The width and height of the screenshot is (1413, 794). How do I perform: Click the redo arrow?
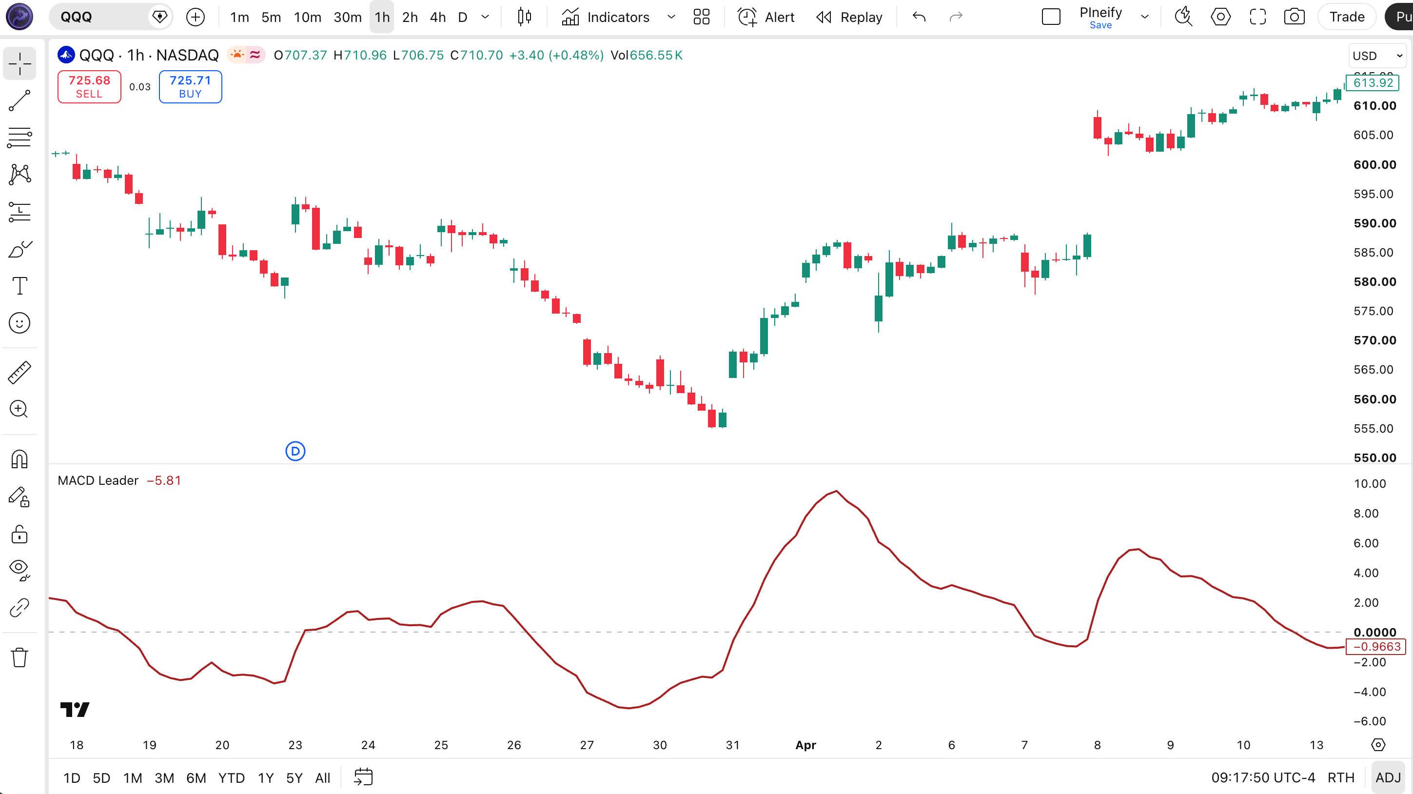click(x=956, y=17)
